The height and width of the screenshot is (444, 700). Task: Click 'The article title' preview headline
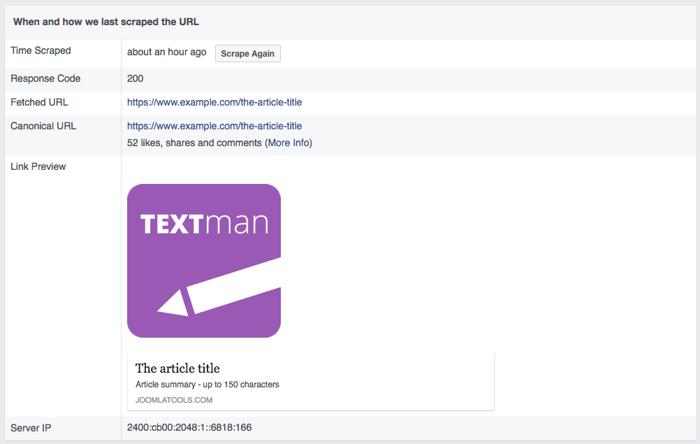(177, 368)
